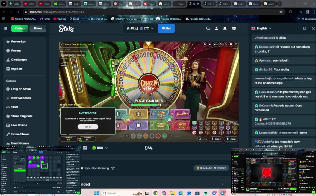This screenshot has width=316, height=196.
Task: Open the hamburger sidebar menu
Action: tap(6, 29)
